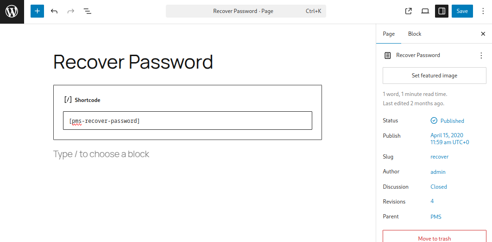Select the Page tab
Screen dimensions: 492x242
[x=389, y=34]
